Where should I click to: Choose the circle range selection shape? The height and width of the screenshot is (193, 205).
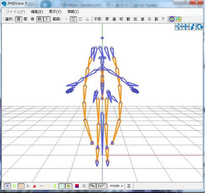(80, 19)
